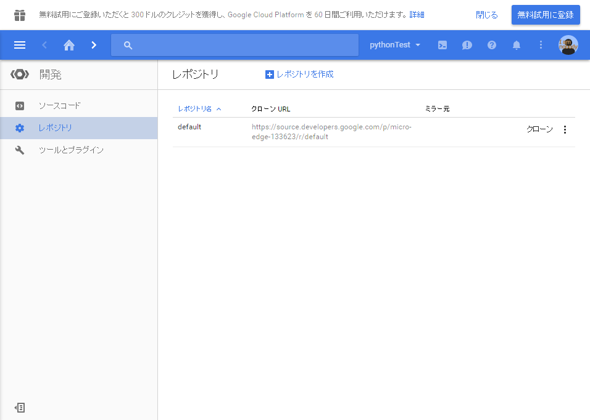Open the notifications bell icon
Image resolution: width=590 pixels, height=420 pixels.
516,44
